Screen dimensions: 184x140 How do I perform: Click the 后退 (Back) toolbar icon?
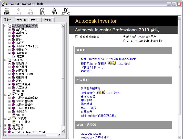pos(19,10)
